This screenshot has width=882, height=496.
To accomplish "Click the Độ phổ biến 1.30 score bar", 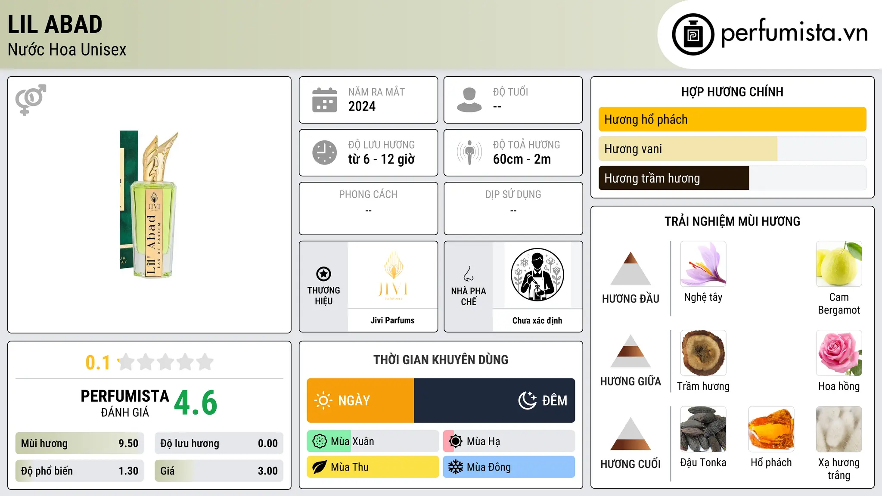I will tap(80, 471).
